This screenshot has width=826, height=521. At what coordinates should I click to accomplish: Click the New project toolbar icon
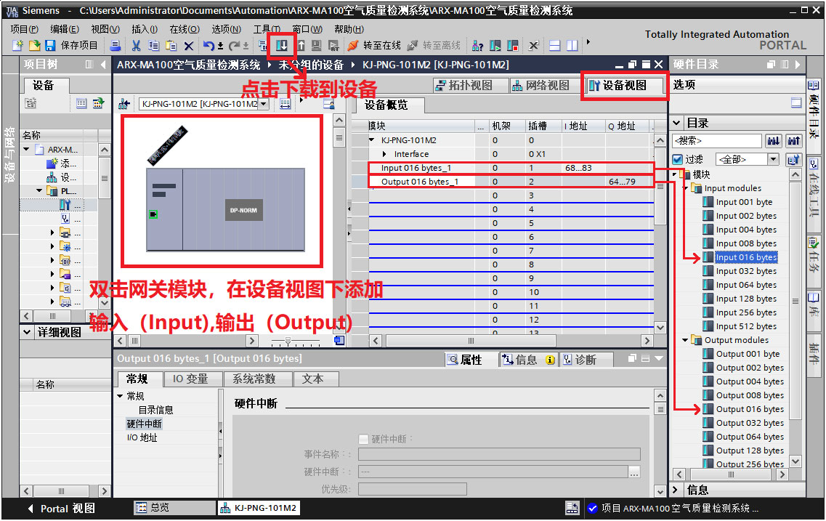point(17,46)
